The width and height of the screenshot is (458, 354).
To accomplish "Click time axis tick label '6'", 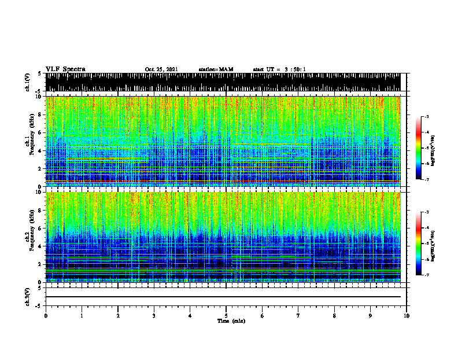I will 263,316.
